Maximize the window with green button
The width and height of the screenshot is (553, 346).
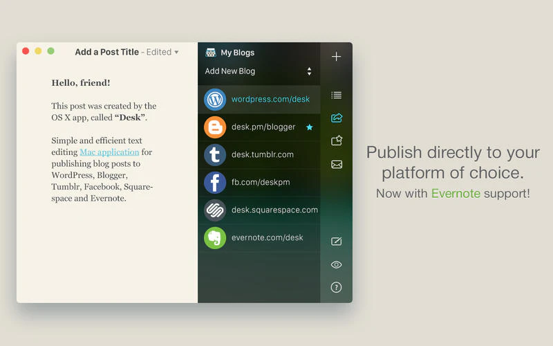click(50, 51)
